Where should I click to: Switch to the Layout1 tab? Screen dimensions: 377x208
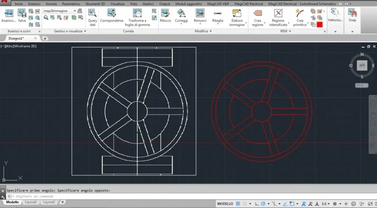pos(31,202)
